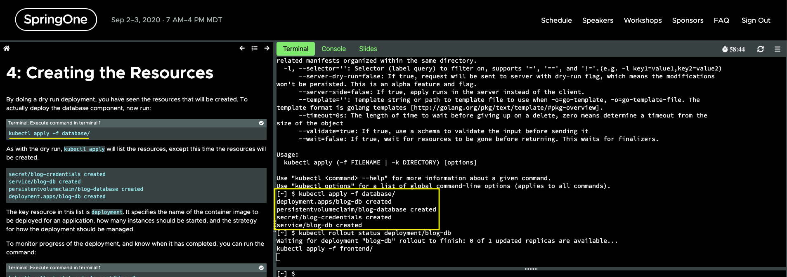Screen dimensions: 787x277
Task: Open the table of contents list icon
Action: pos(255,48)
